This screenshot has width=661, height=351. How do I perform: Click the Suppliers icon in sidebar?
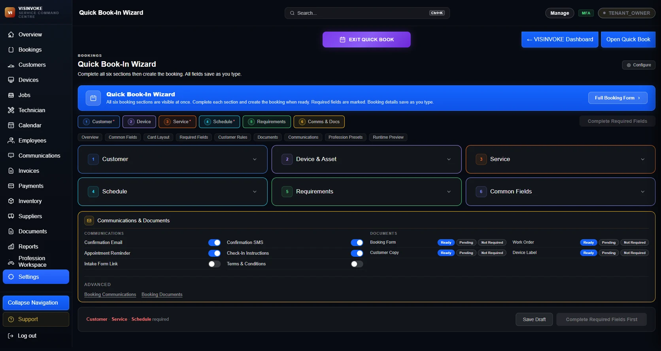(11, 216)
